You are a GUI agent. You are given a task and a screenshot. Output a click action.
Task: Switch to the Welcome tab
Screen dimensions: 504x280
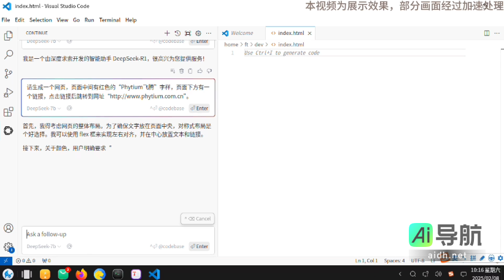click(242, 33)
